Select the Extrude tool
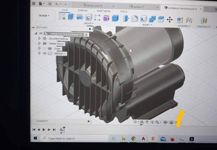 pyautogui.click(x=71, y=17)
